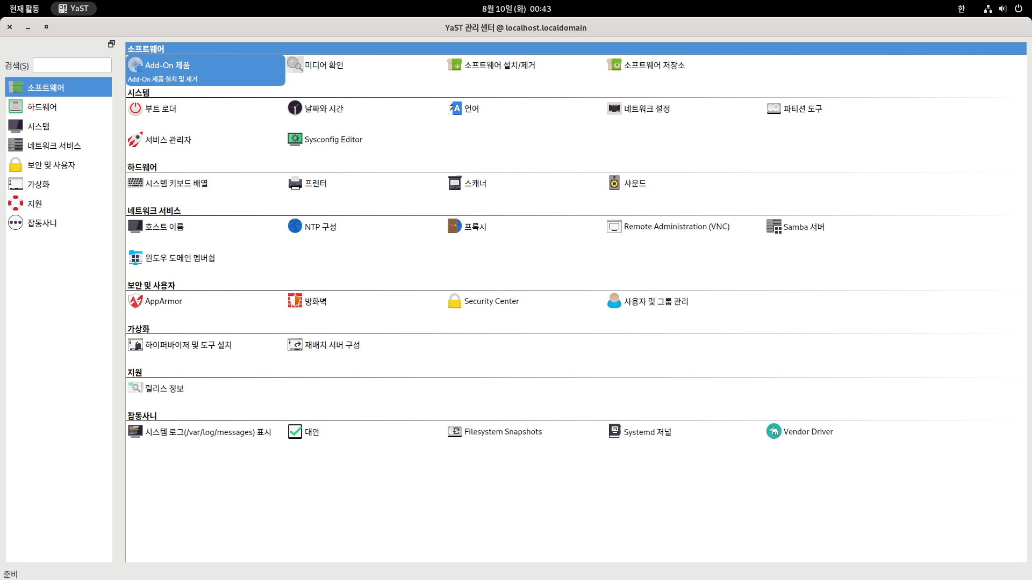Select 네트워크 서비스 category in sidebar
Screen dimensions: 1032x580
pyautogui.click(x=54, y=146)
